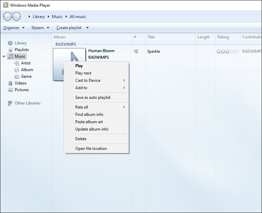This screenshot has height=213, width=262.
Task: Click the Library breadcrumb link
Action: click(39, 16)
